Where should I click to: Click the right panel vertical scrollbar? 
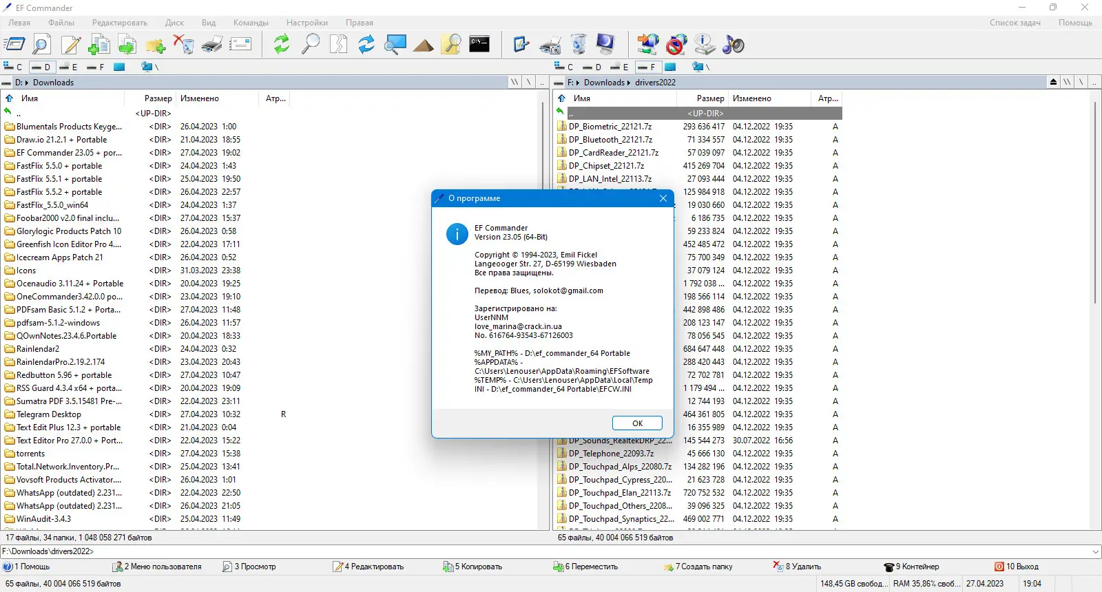click(x=1094, y=204)
